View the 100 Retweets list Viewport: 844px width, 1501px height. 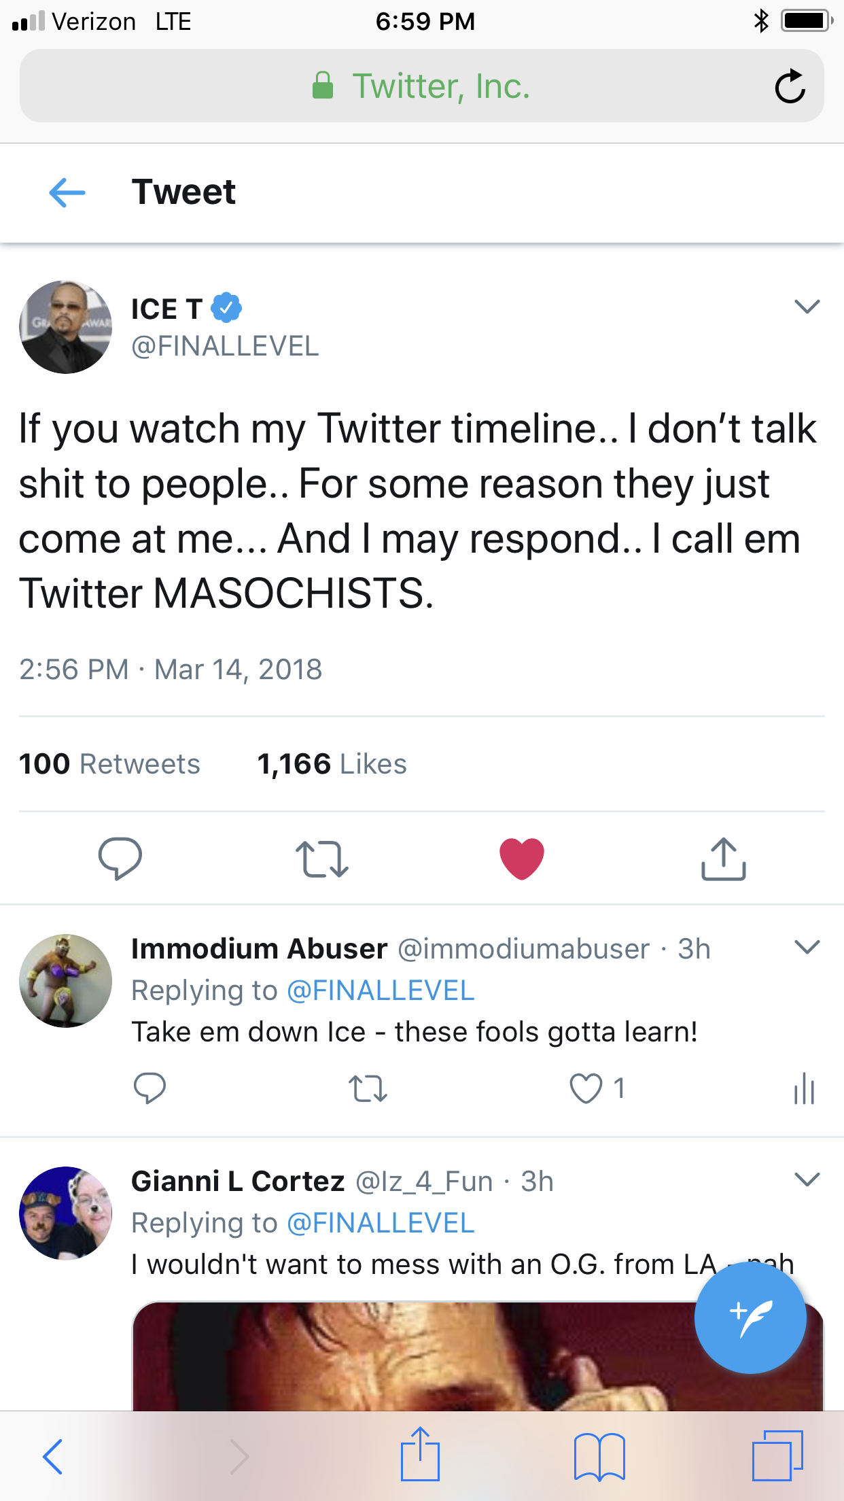109,764
